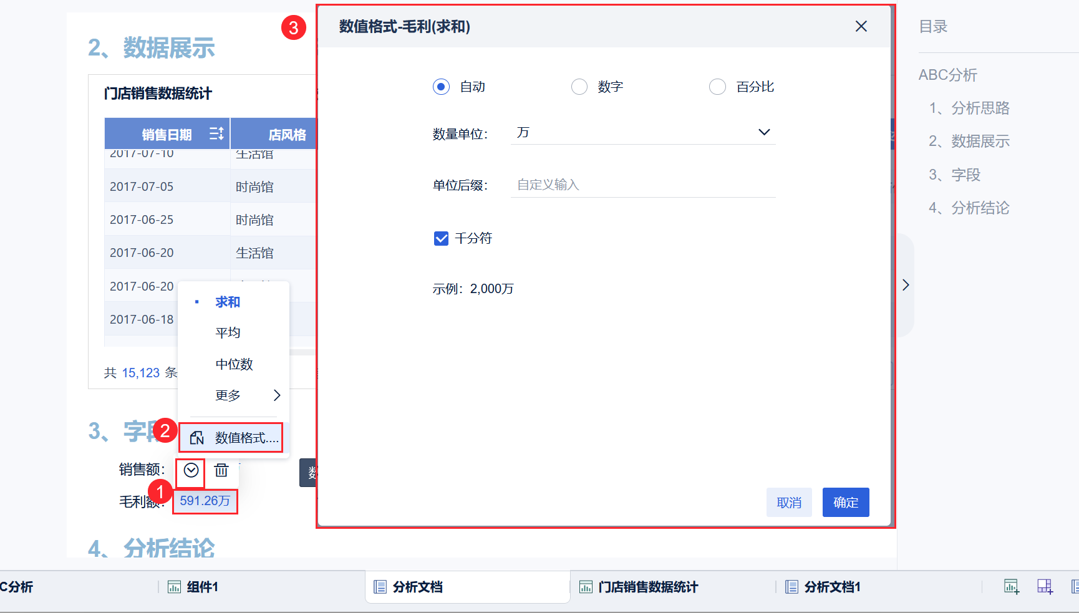Select the 数字 radio option
The width and height of the screenshot is (1079, 613).
(579, 87)
